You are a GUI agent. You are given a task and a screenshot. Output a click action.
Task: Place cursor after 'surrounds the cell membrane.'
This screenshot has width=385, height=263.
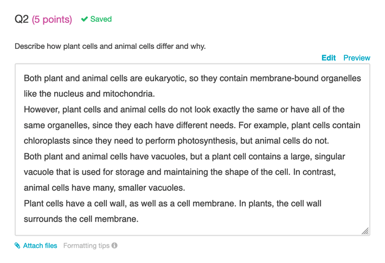coord(139,219)
